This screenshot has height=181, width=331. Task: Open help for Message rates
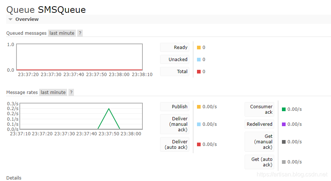click(71, 92)
